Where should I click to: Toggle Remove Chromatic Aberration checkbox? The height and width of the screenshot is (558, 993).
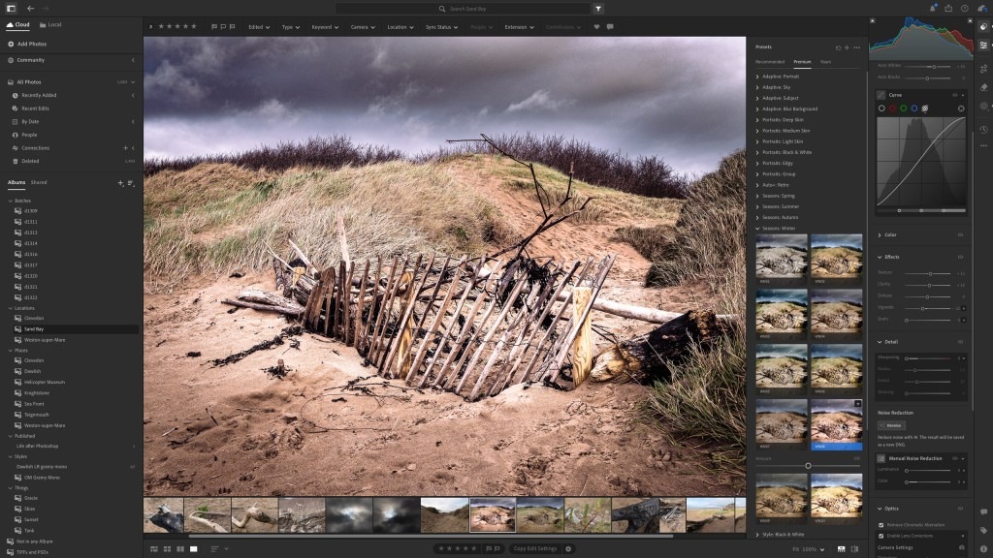point(881,525)
